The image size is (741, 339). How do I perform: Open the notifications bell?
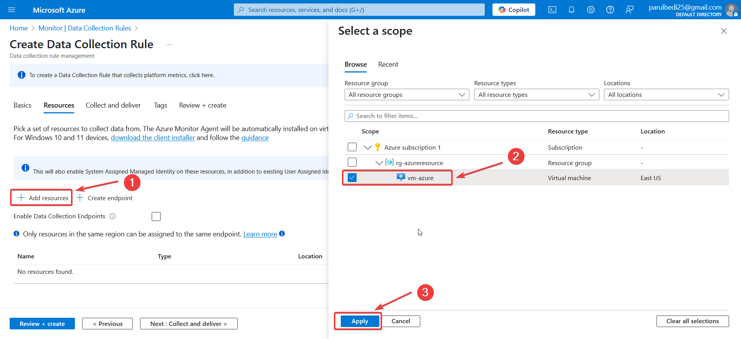[572, 10]
